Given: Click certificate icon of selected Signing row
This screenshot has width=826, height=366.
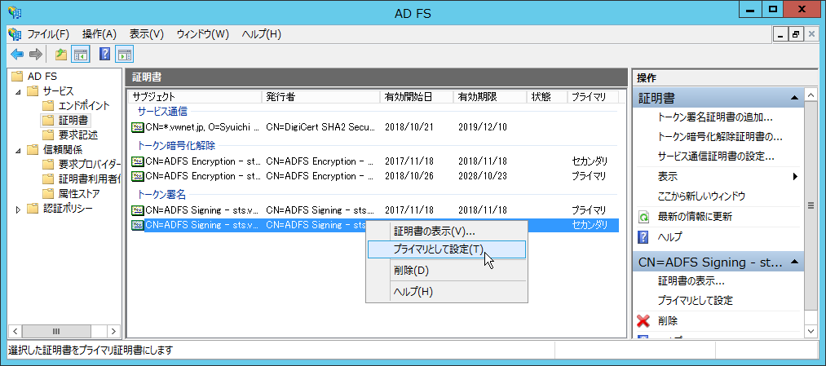Looking at the screenshot, I should pyautogui.click(x=138, y=226).
